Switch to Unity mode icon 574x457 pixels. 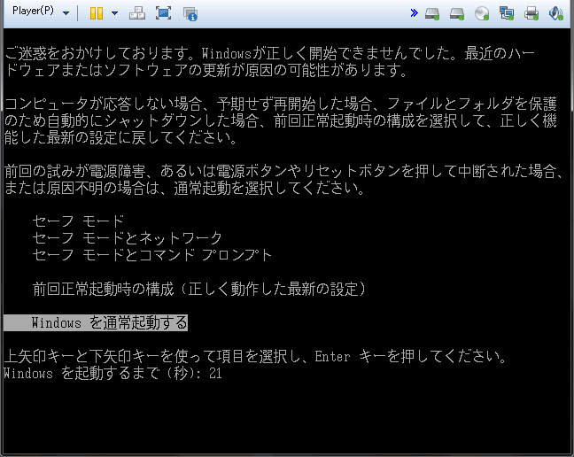click(x=190, y=14)
